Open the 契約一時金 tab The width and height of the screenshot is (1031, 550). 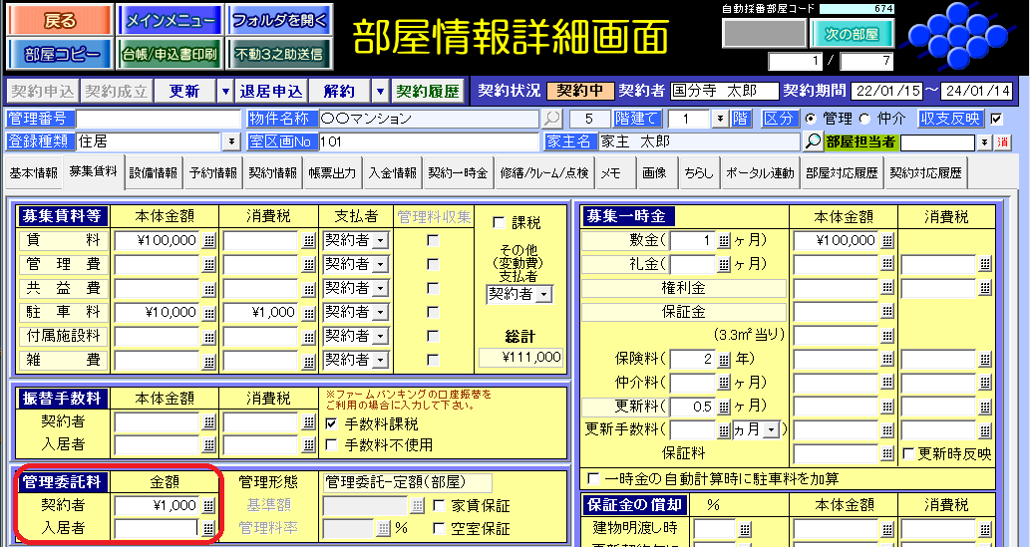[458, 172]
